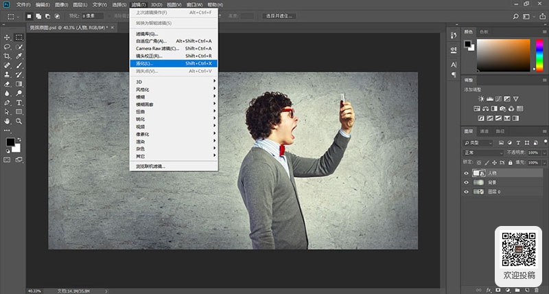549x294 pixels.
Task: Toggle layer filtering switch
Action: tap(545, 142)
